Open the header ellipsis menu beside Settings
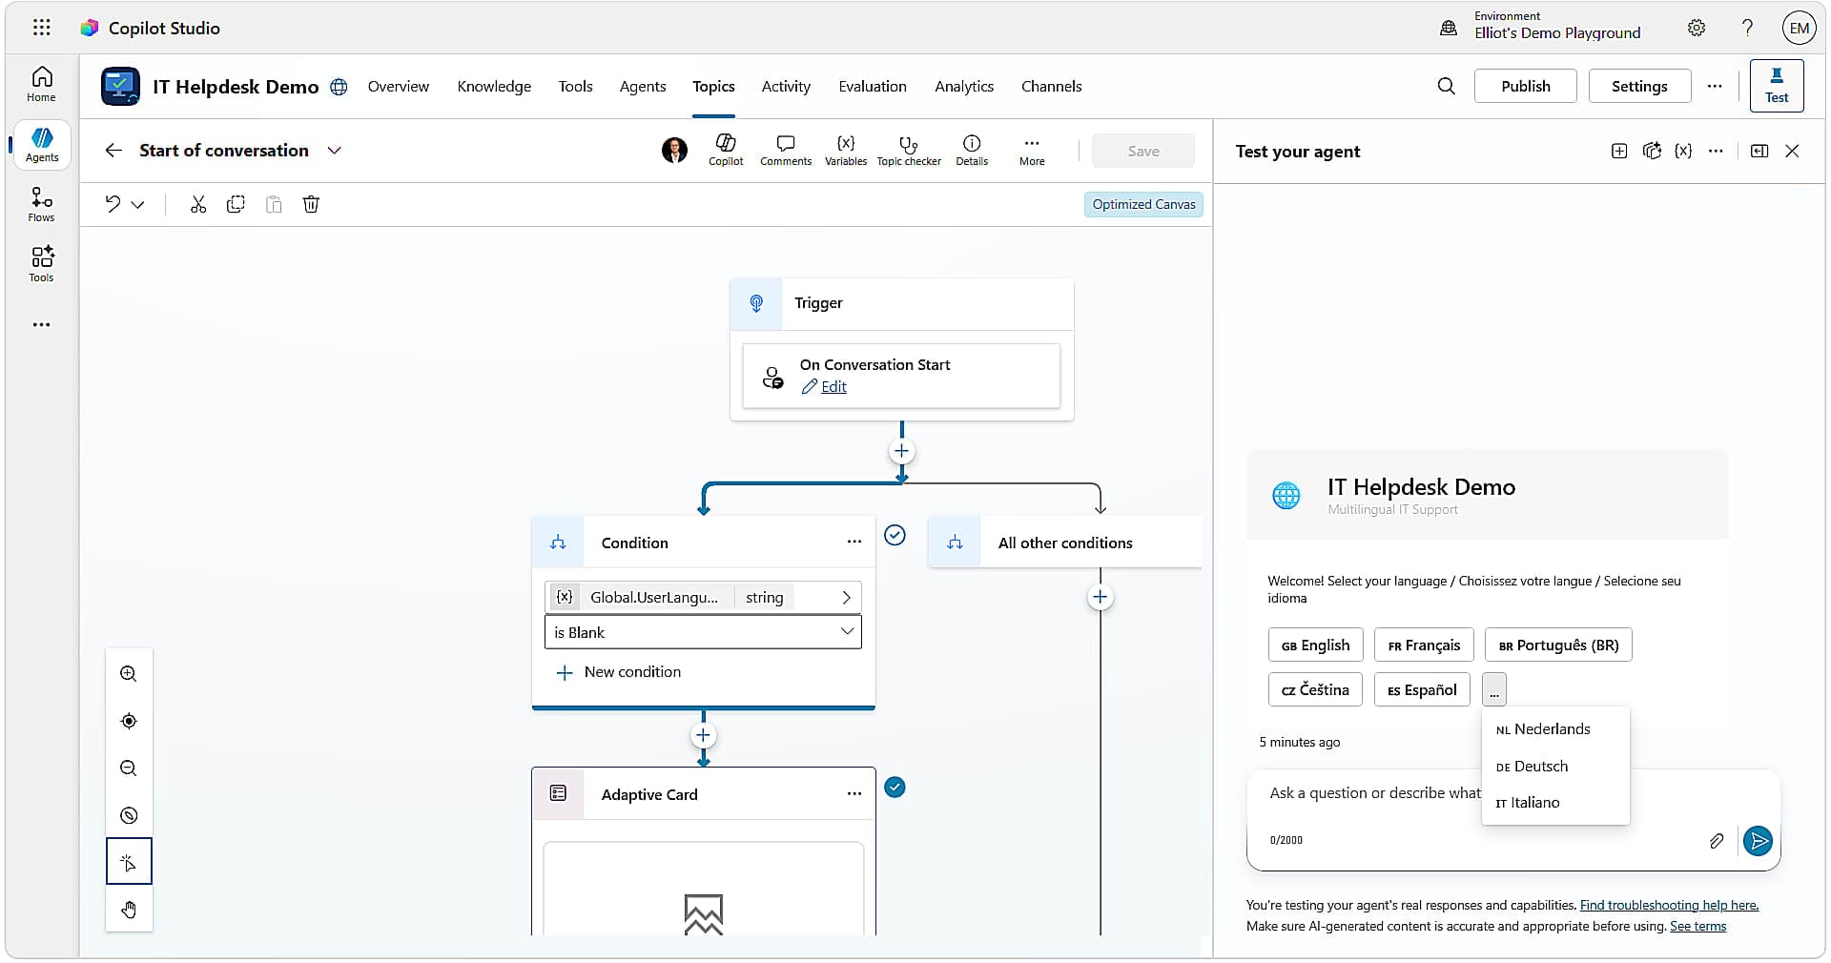 pos(1714,86)
